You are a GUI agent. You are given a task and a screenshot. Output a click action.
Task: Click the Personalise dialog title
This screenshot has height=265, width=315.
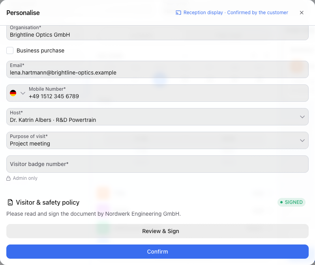23,13
